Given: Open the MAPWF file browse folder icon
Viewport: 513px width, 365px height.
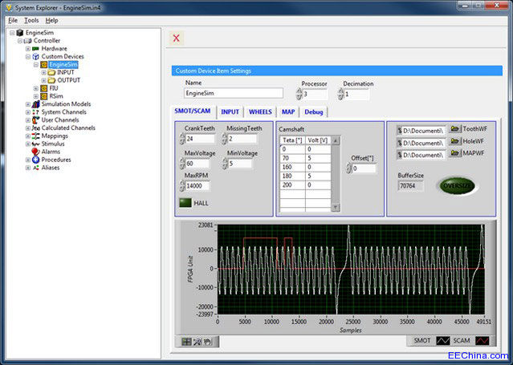Looking at the screenshot, I should click(x=454, y=154).
